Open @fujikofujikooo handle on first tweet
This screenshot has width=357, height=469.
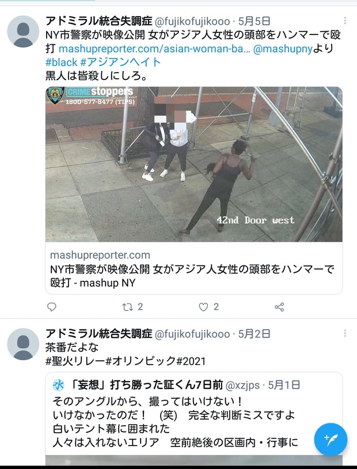coord(192,21)
